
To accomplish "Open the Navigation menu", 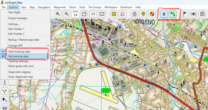I will click(44, 7).
